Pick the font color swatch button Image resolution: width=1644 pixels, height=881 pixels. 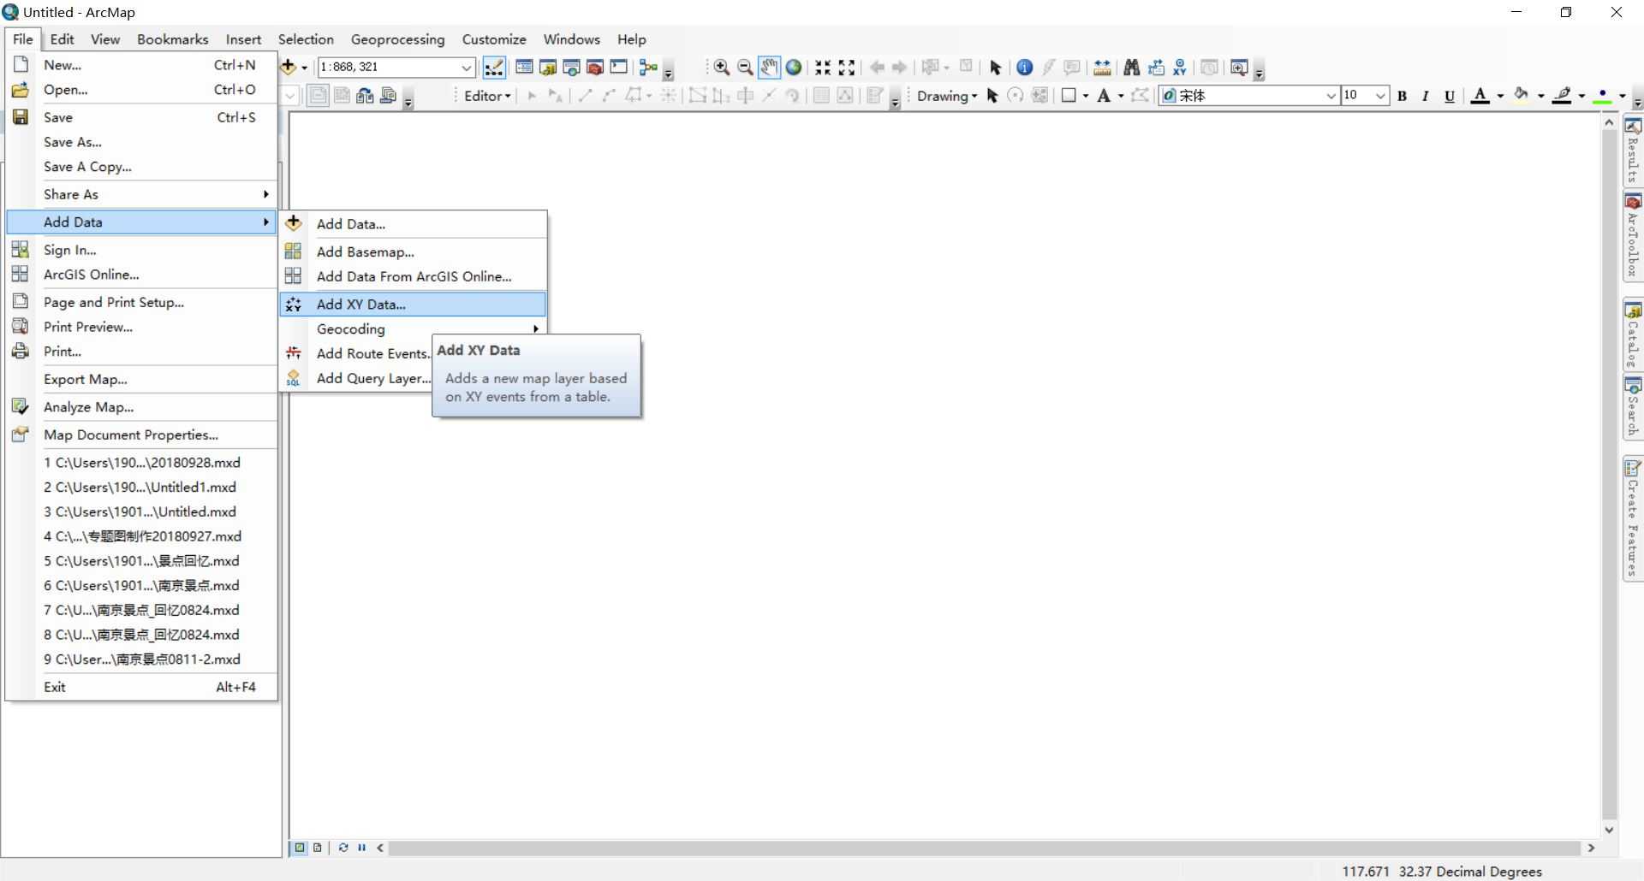point(1480,96)
